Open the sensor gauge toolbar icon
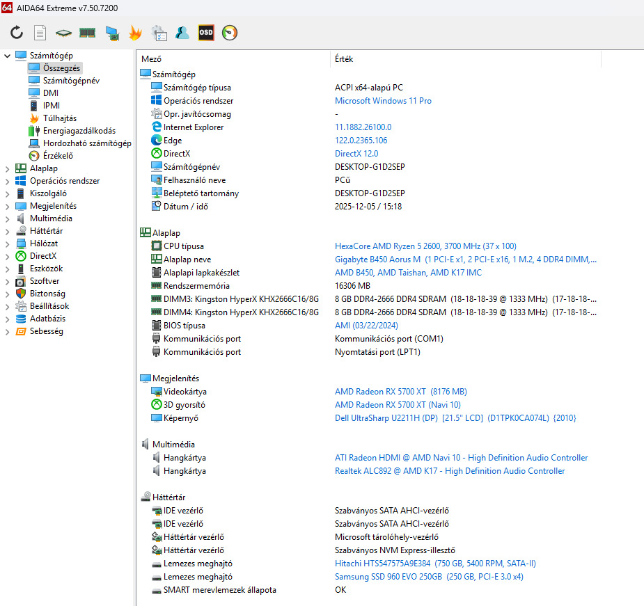The image size is (644, 606). pos(230,33)
